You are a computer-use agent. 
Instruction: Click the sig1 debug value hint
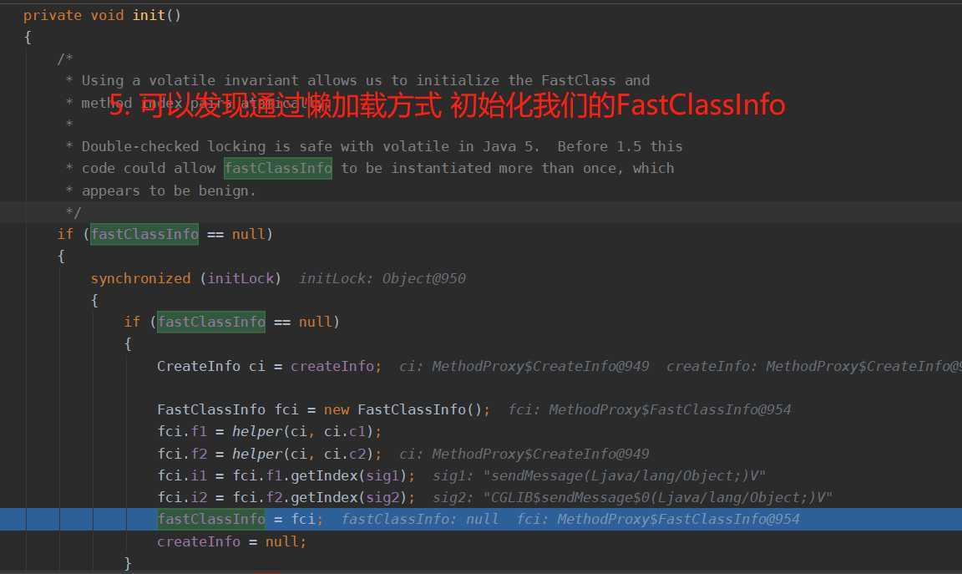(x=599, y=475)
